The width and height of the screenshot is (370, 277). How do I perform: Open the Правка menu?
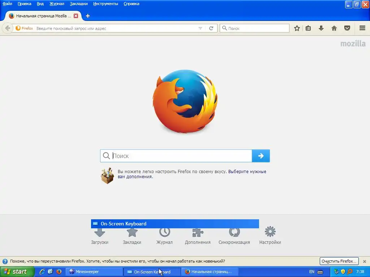click(24, 4)
